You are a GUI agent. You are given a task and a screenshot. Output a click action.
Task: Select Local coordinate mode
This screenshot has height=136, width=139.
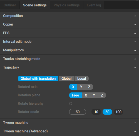pyautogui.click(x=81, y=79)
